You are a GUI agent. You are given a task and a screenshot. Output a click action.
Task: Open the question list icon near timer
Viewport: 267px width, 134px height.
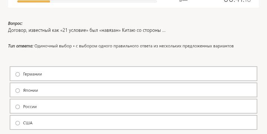184,1
